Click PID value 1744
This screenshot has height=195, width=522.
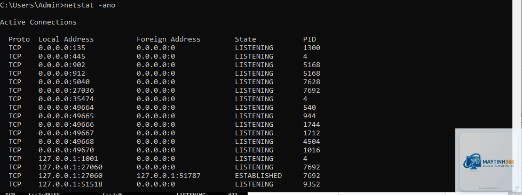[312, 125]
